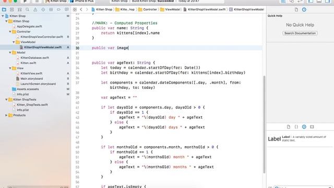Screen dimensions: 334x188
Task: Collapse the Kitten Shop project root
Action: point(3,16)
